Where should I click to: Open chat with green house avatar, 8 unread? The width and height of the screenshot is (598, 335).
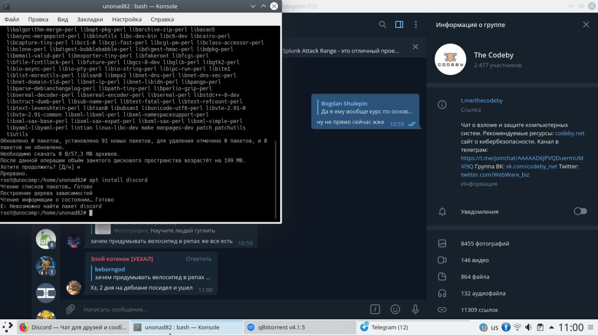click(46, 239)
